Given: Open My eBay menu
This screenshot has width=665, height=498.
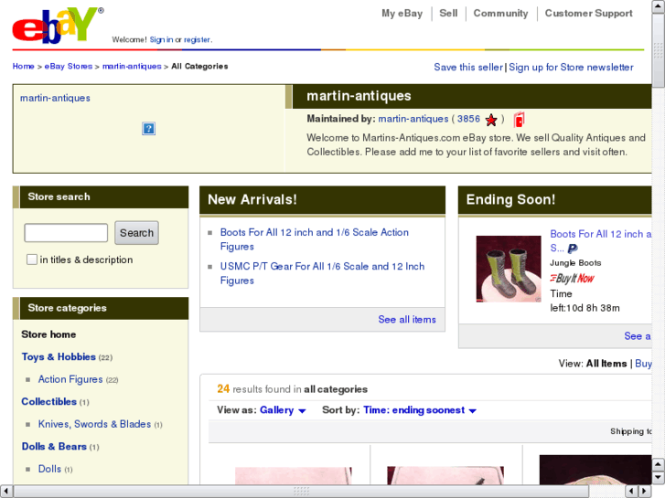Looking at the screenshot, I should click(402, 13).
